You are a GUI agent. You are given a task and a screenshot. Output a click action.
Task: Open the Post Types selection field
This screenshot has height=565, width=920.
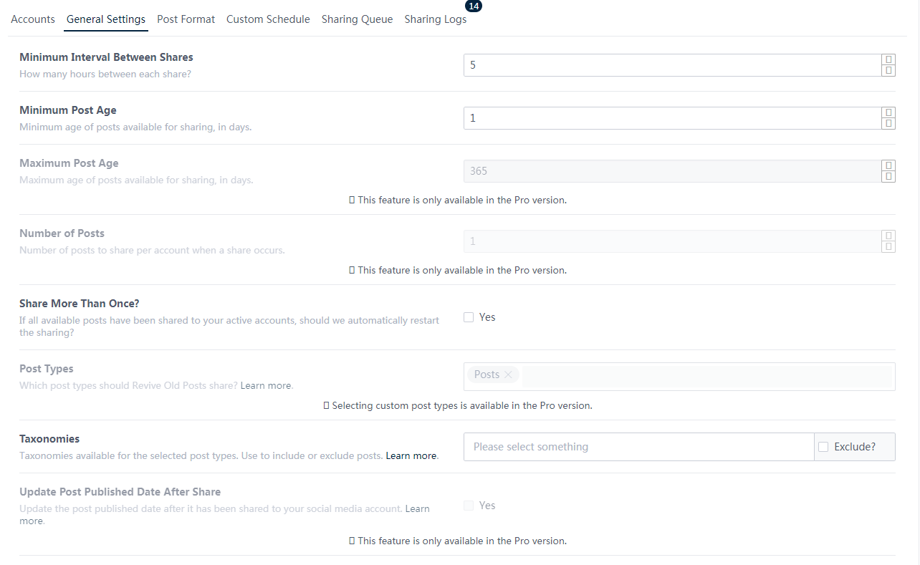(706, 376)
